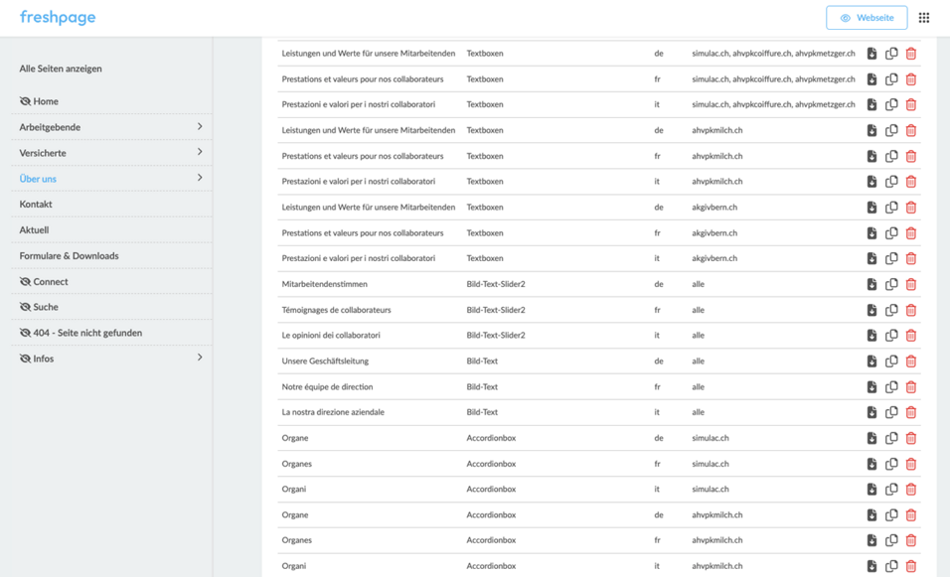
Task: Expand the Arbeitgebende submenu chevron
Action: 200,126
